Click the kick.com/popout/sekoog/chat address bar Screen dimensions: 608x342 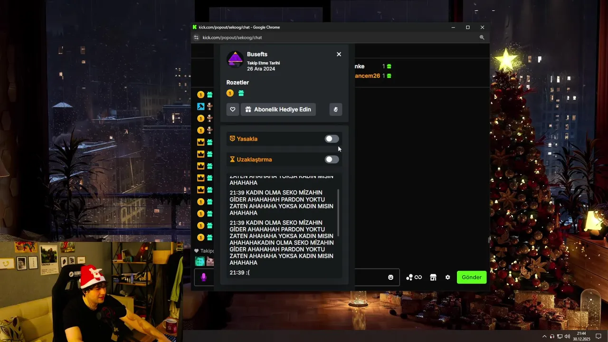pyautogui.click(x=232, y=38)
